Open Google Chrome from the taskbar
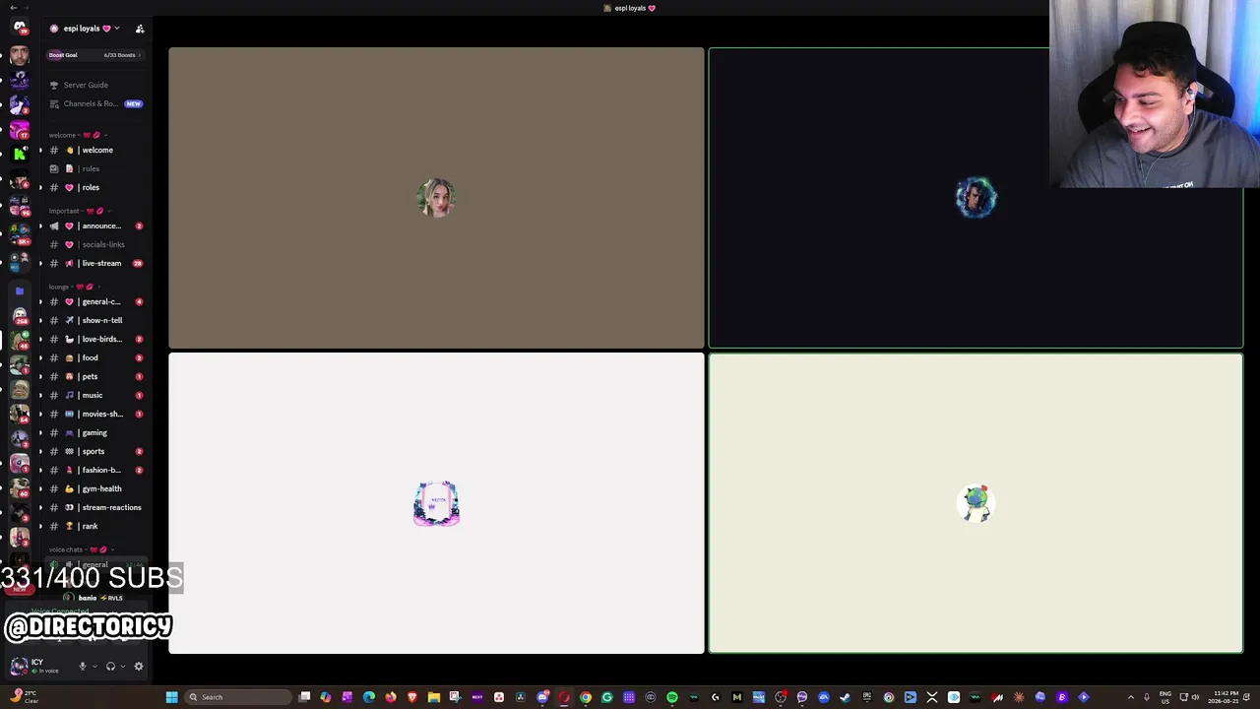 586,697
